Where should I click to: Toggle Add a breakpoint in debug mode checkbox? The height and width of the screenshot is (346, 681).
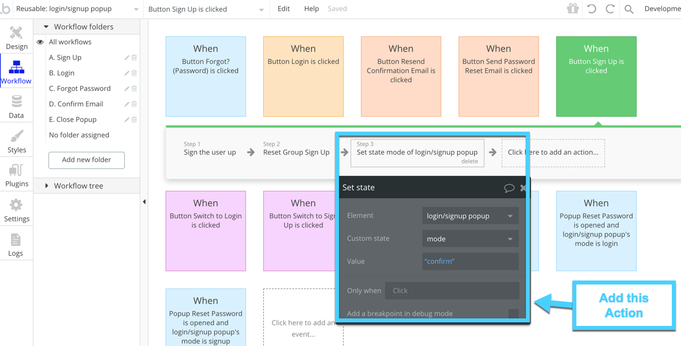click(x=514, y=313)
